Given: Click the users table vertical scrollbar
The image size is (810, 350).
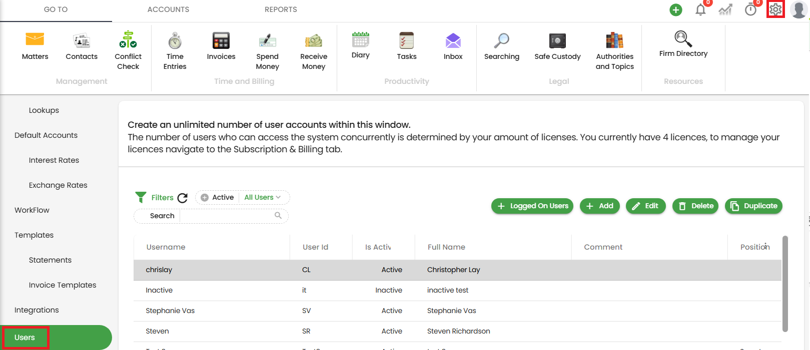Looking at the screenshot, I should [x=785, y=284].
